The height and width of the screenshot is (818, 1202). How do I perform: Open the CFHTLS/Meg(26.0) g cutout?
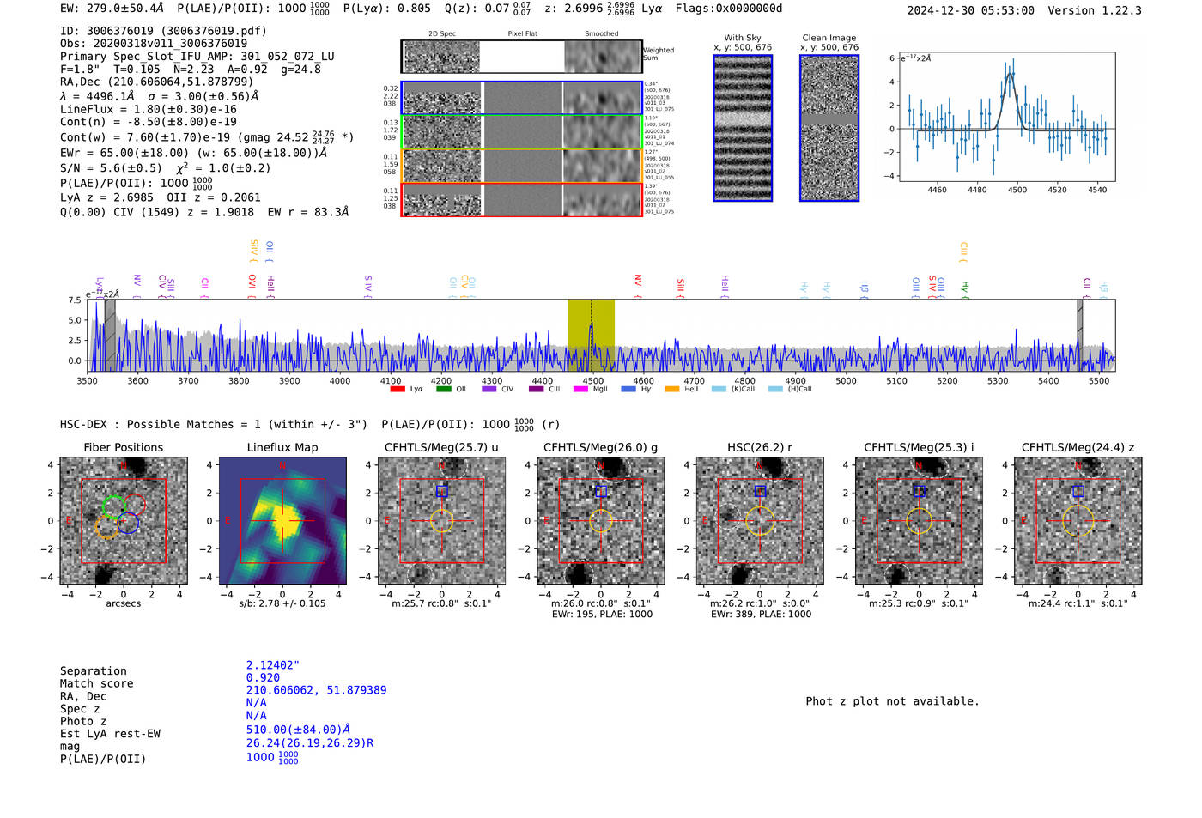(601, 521)
